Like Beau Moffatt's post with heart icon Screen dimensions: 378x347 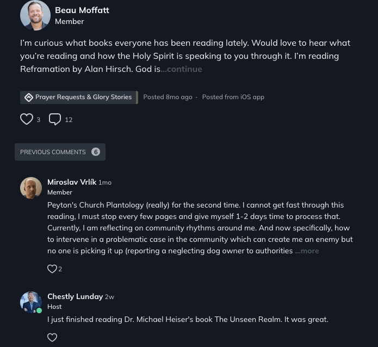pos(27,119)
